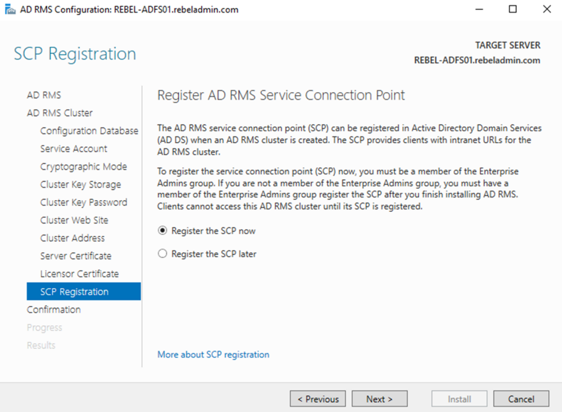The height and width of the screenshot is (412, 562).
Task: Go to the 'Confirmation' step
Action: pos(53,309)
